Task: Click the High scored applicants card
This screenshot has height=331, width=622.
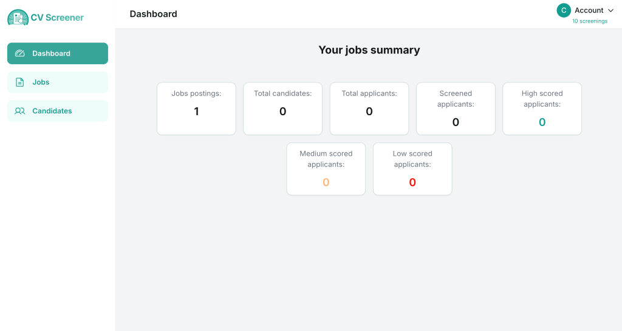Action: click(x=542, y=109)
